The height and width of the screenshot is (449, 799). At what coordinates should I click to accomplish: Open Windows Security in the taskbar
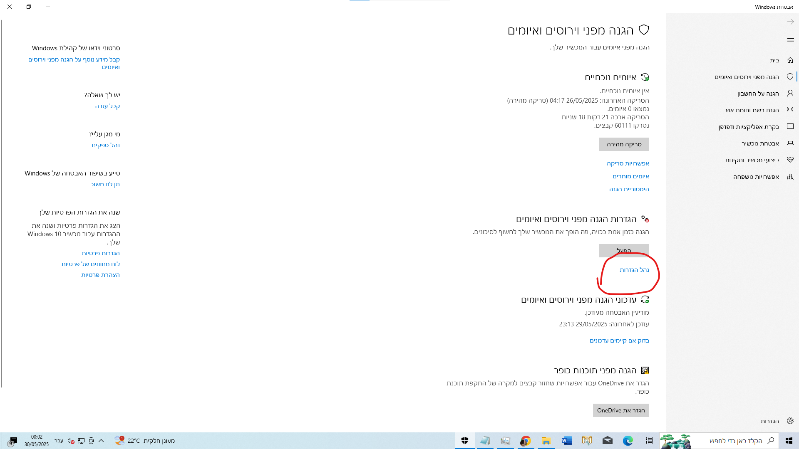(x=464, y=441)
